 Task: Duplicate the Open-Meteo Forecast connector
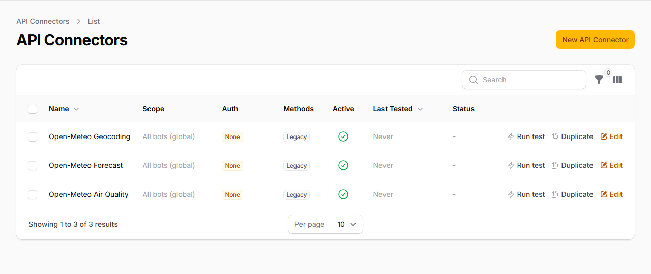point(573,165)
